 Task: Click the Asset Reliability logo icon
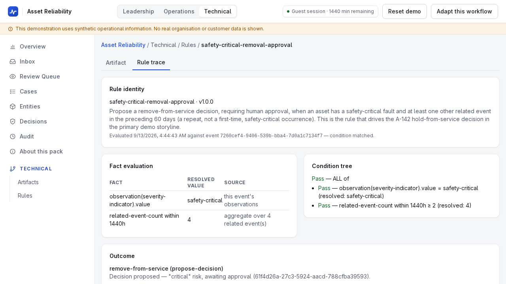pos(13,11)
